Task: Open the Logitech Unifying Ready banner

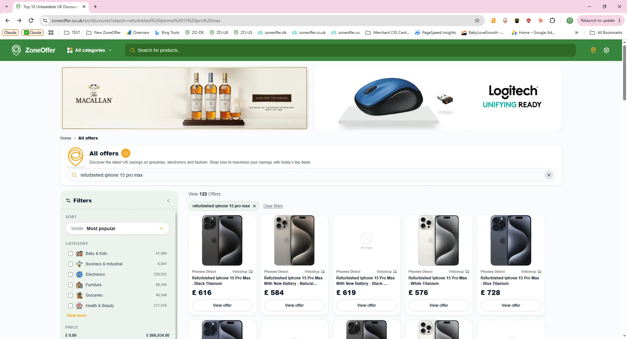Action: 438,98
